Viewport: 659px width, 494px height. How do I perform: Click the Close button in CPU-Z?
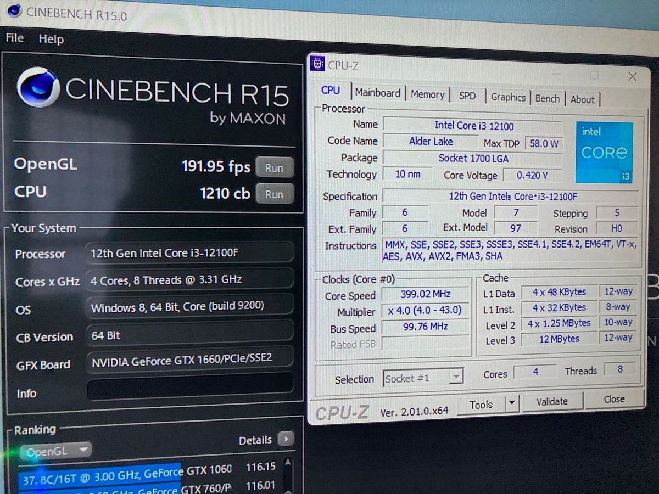coord(614,399)
